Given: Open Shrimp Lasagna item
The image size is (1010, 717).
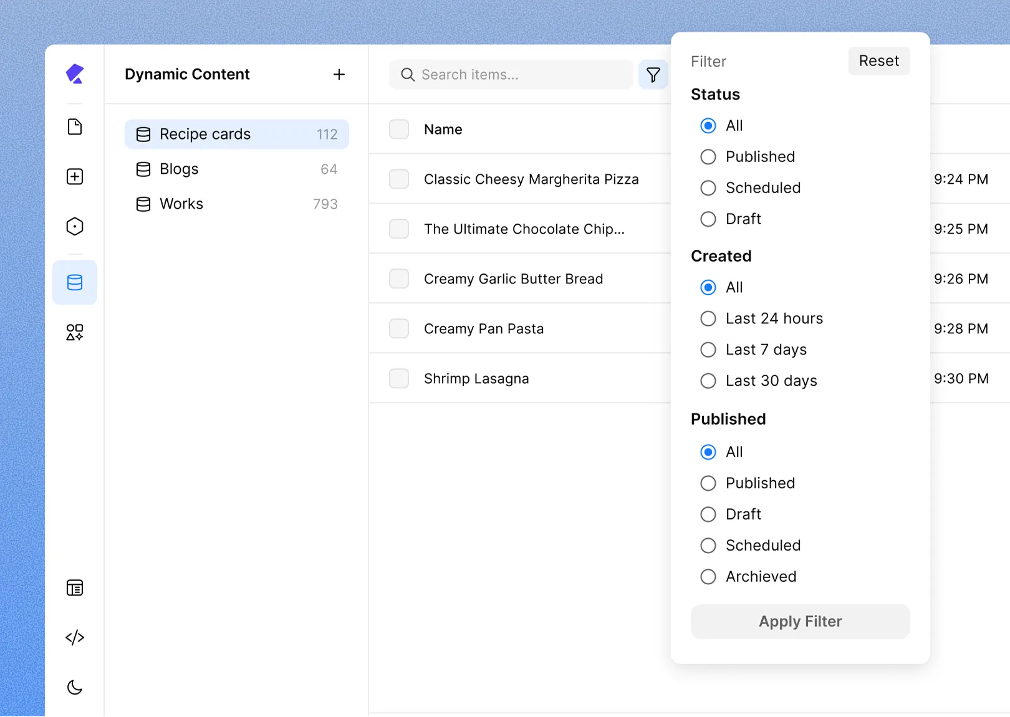Looking at the screenshot, I should pyautogui.click(x=476, y=379).
